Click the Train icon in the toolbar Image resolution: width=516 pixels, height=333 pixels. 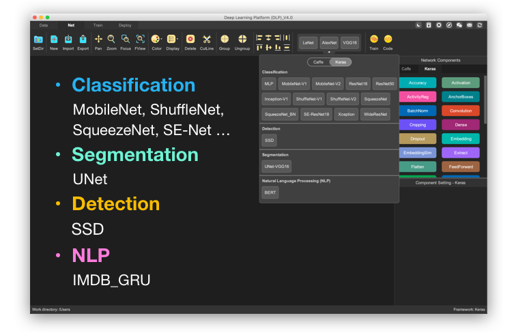[x=374, y=40]
